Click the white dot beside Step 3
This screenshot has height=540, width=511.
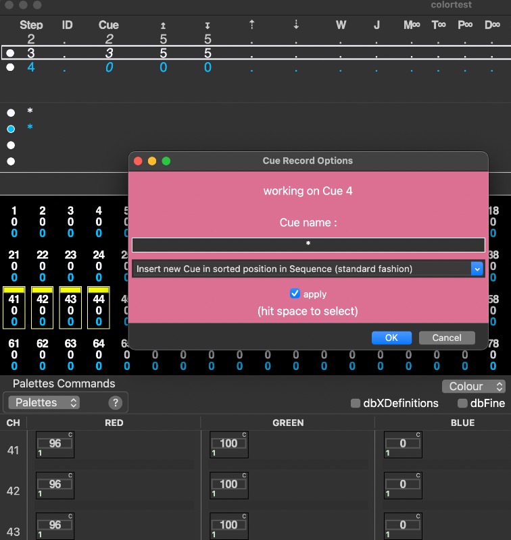[10, 53]
